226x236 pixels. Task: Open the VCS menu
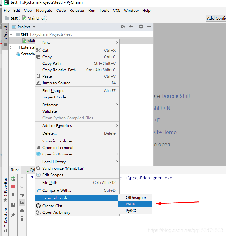[x=117, y=11]
